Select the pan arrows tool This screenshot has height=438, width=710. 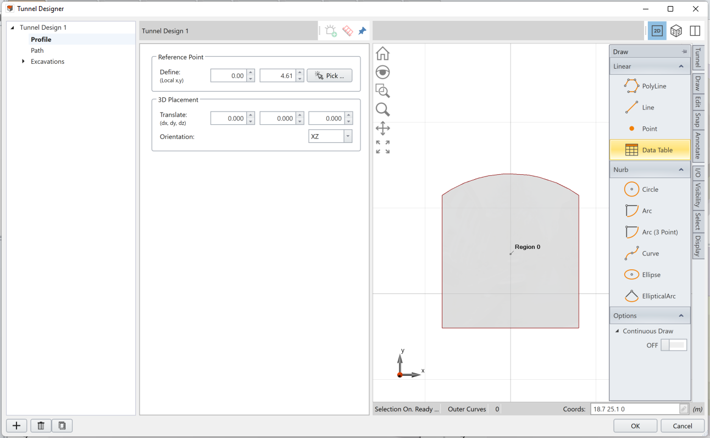(x=382, y=129)
